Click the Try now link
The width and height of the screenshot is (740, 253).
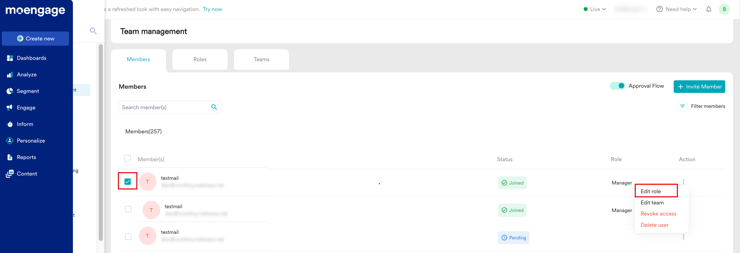pos(212,9)
